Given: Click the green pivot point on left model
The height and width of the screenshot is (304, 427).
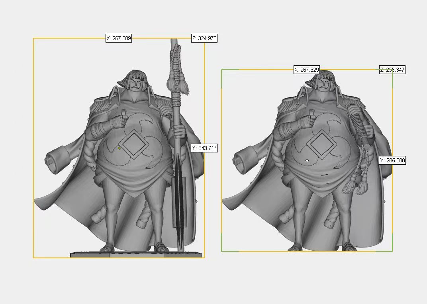Looking at the screenshot, I should pyautogui.click(x=119, y=148).
